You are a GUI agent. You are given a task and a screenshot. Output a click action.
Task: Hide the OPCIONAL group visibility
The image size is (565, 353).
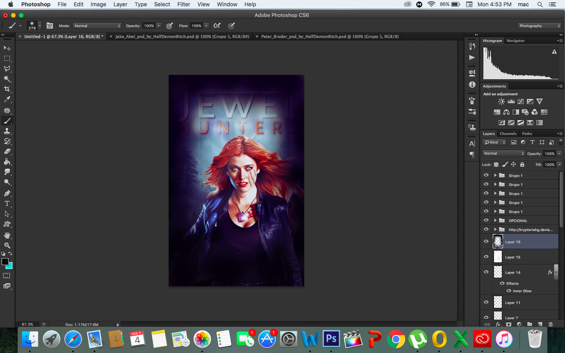(x=486, y=220)
